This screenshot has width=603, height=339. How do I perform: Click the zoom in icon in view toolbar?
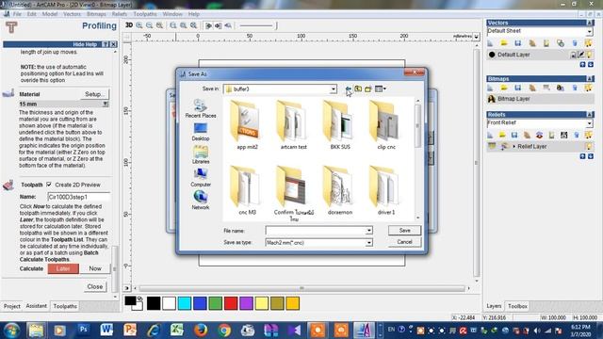point(139,25)
